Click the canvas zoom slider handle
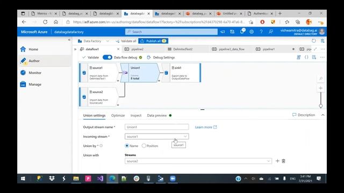 pyautogui.click(x=321, y=106)
